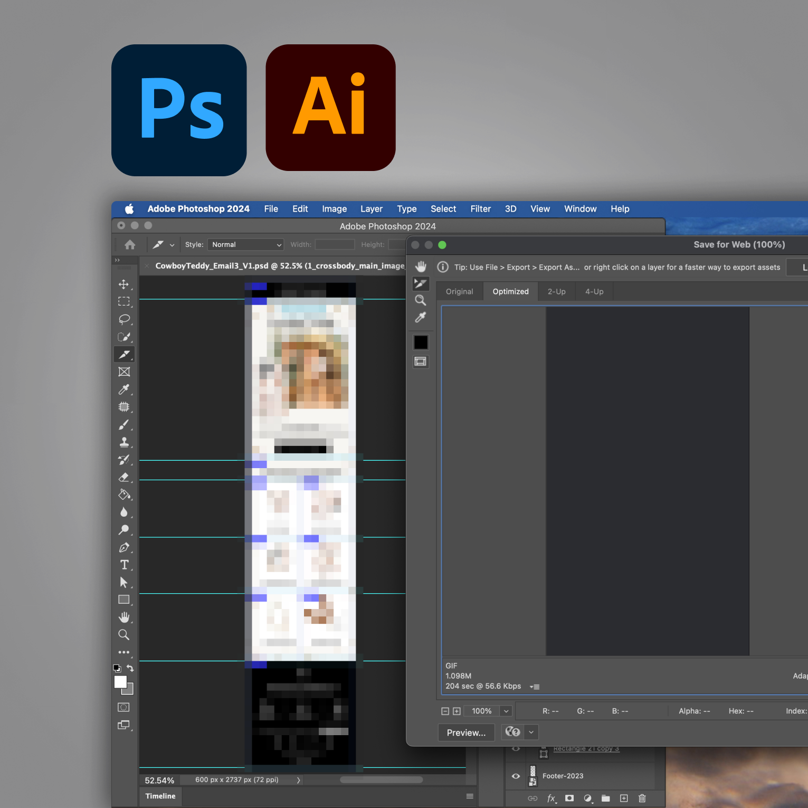Viewport: 808px width, 808px height.
Task: Select the Rectangular Marquee tool
Action: (124, 302)
